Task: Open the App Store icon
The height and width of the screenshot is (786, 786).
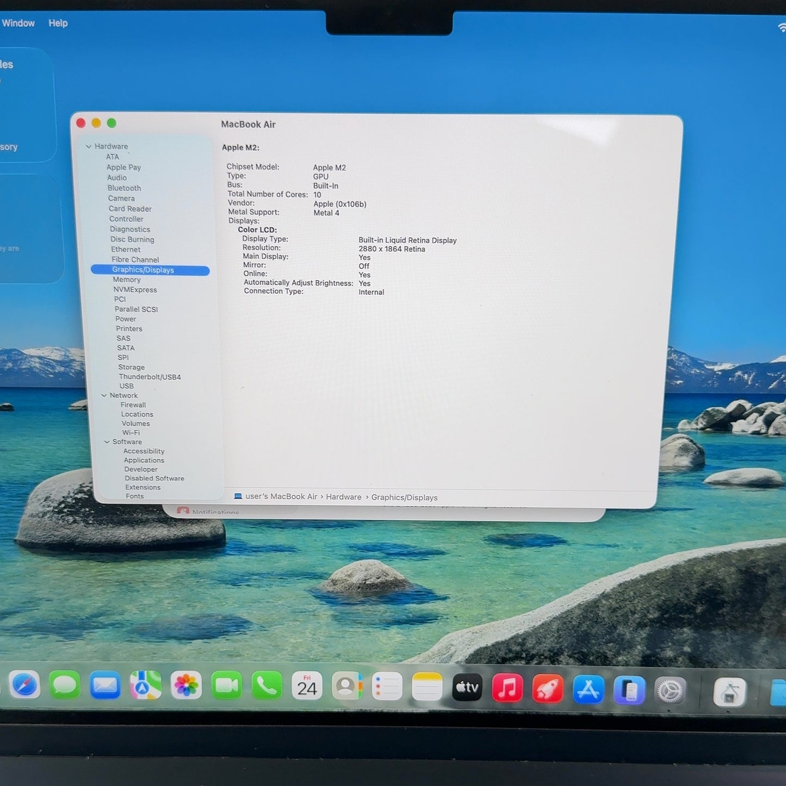Action: pos(589,690)
